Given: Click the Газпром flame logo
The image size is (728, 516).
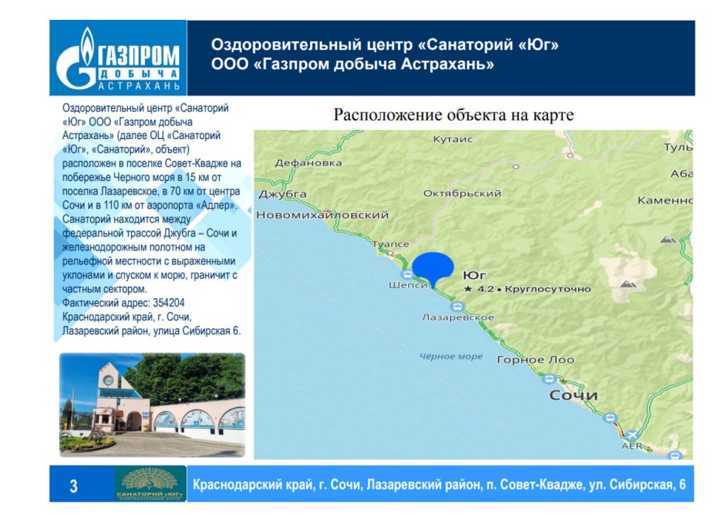Looking at the screenshot, I should coord(85,59).
